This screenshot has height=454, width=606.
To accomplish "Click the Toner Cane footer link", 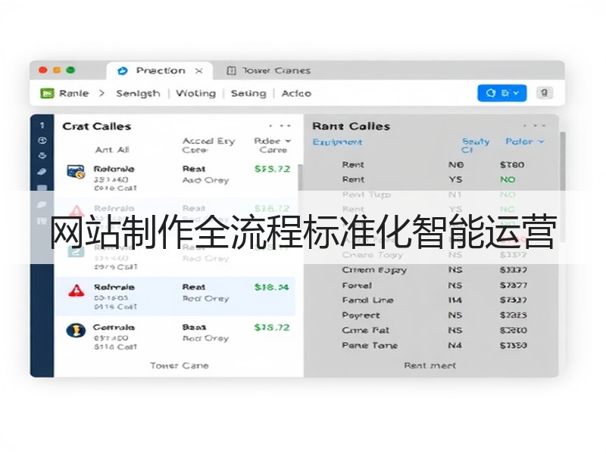I will 180,365.
